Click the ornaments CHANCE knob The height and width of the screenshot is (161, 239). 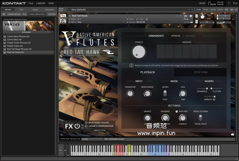[x=139, y=52]
